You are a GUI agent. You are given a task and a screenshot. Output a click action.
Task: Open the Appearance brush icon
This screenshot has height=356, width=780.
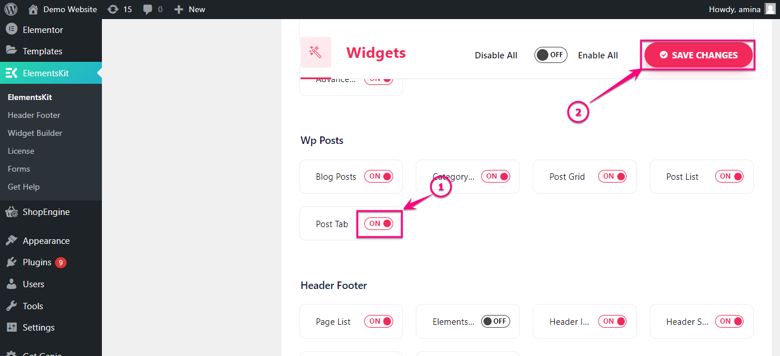pos(12,240)
